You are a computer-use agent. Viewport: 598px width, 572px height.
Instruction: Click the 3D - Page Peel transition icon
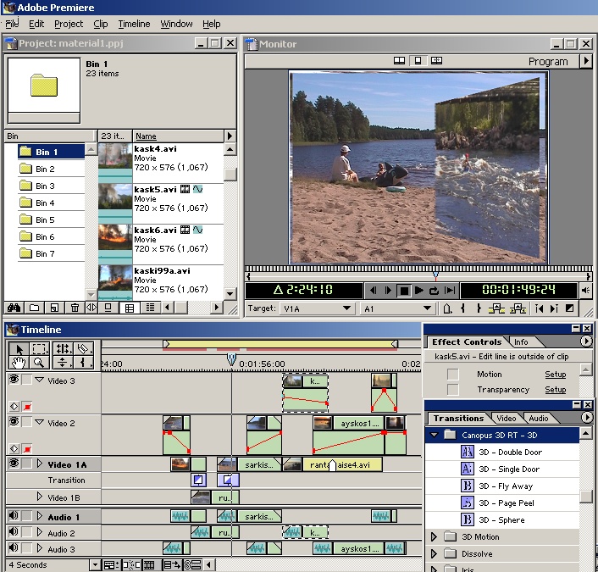[468, 503]
